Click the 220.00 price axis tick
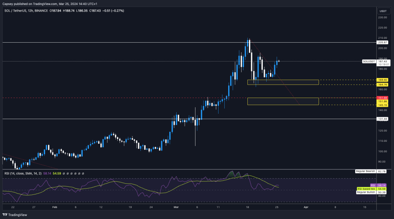Screen dimensions: 394x219 coord(383,28)
